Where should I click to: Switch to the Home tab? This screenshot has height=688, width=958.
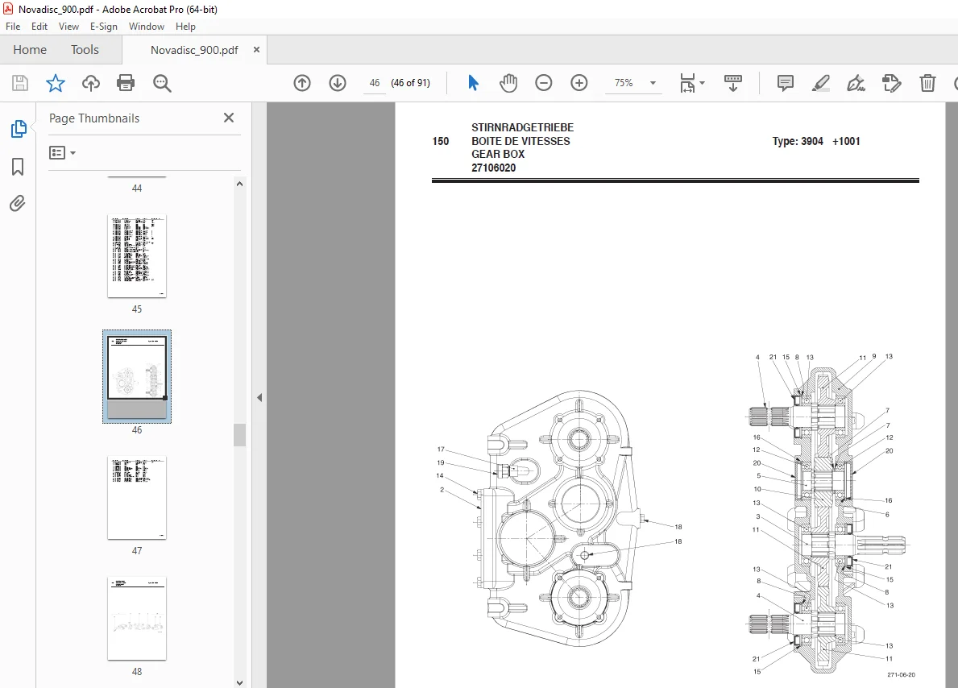[29, 49]
